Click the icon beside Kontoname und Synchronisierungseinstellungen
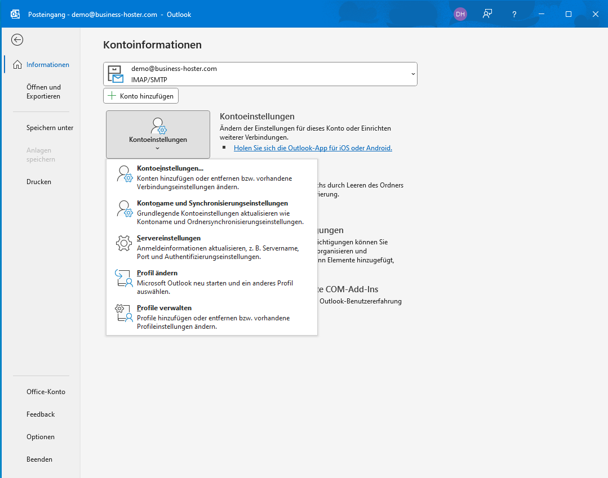 [125, 209]
